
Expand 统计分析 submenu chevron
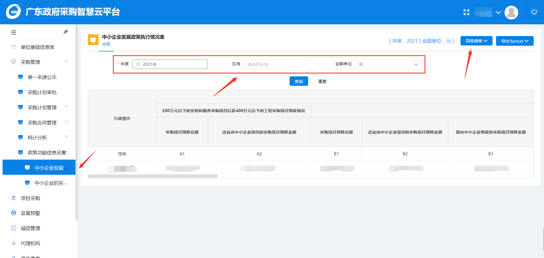(67, 137)
